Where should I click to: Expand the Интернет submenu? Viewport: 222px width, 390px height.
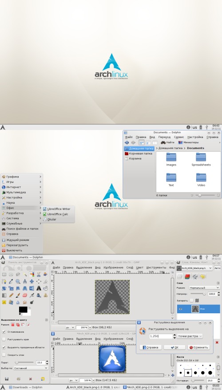click(x=21, y=187)
